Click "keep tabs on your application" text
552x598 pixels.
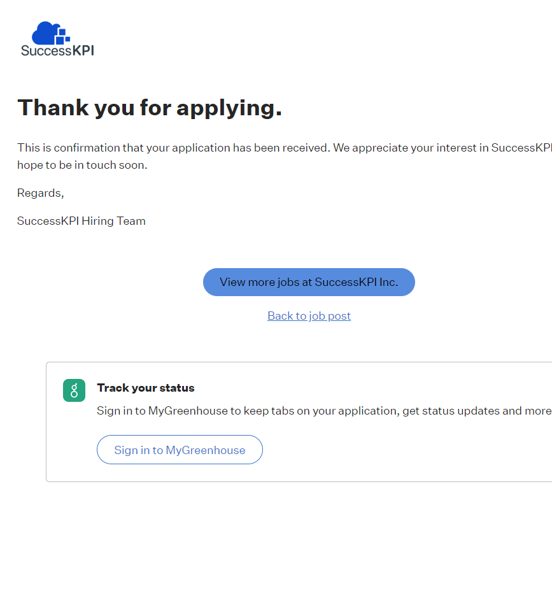click(321, 411)
